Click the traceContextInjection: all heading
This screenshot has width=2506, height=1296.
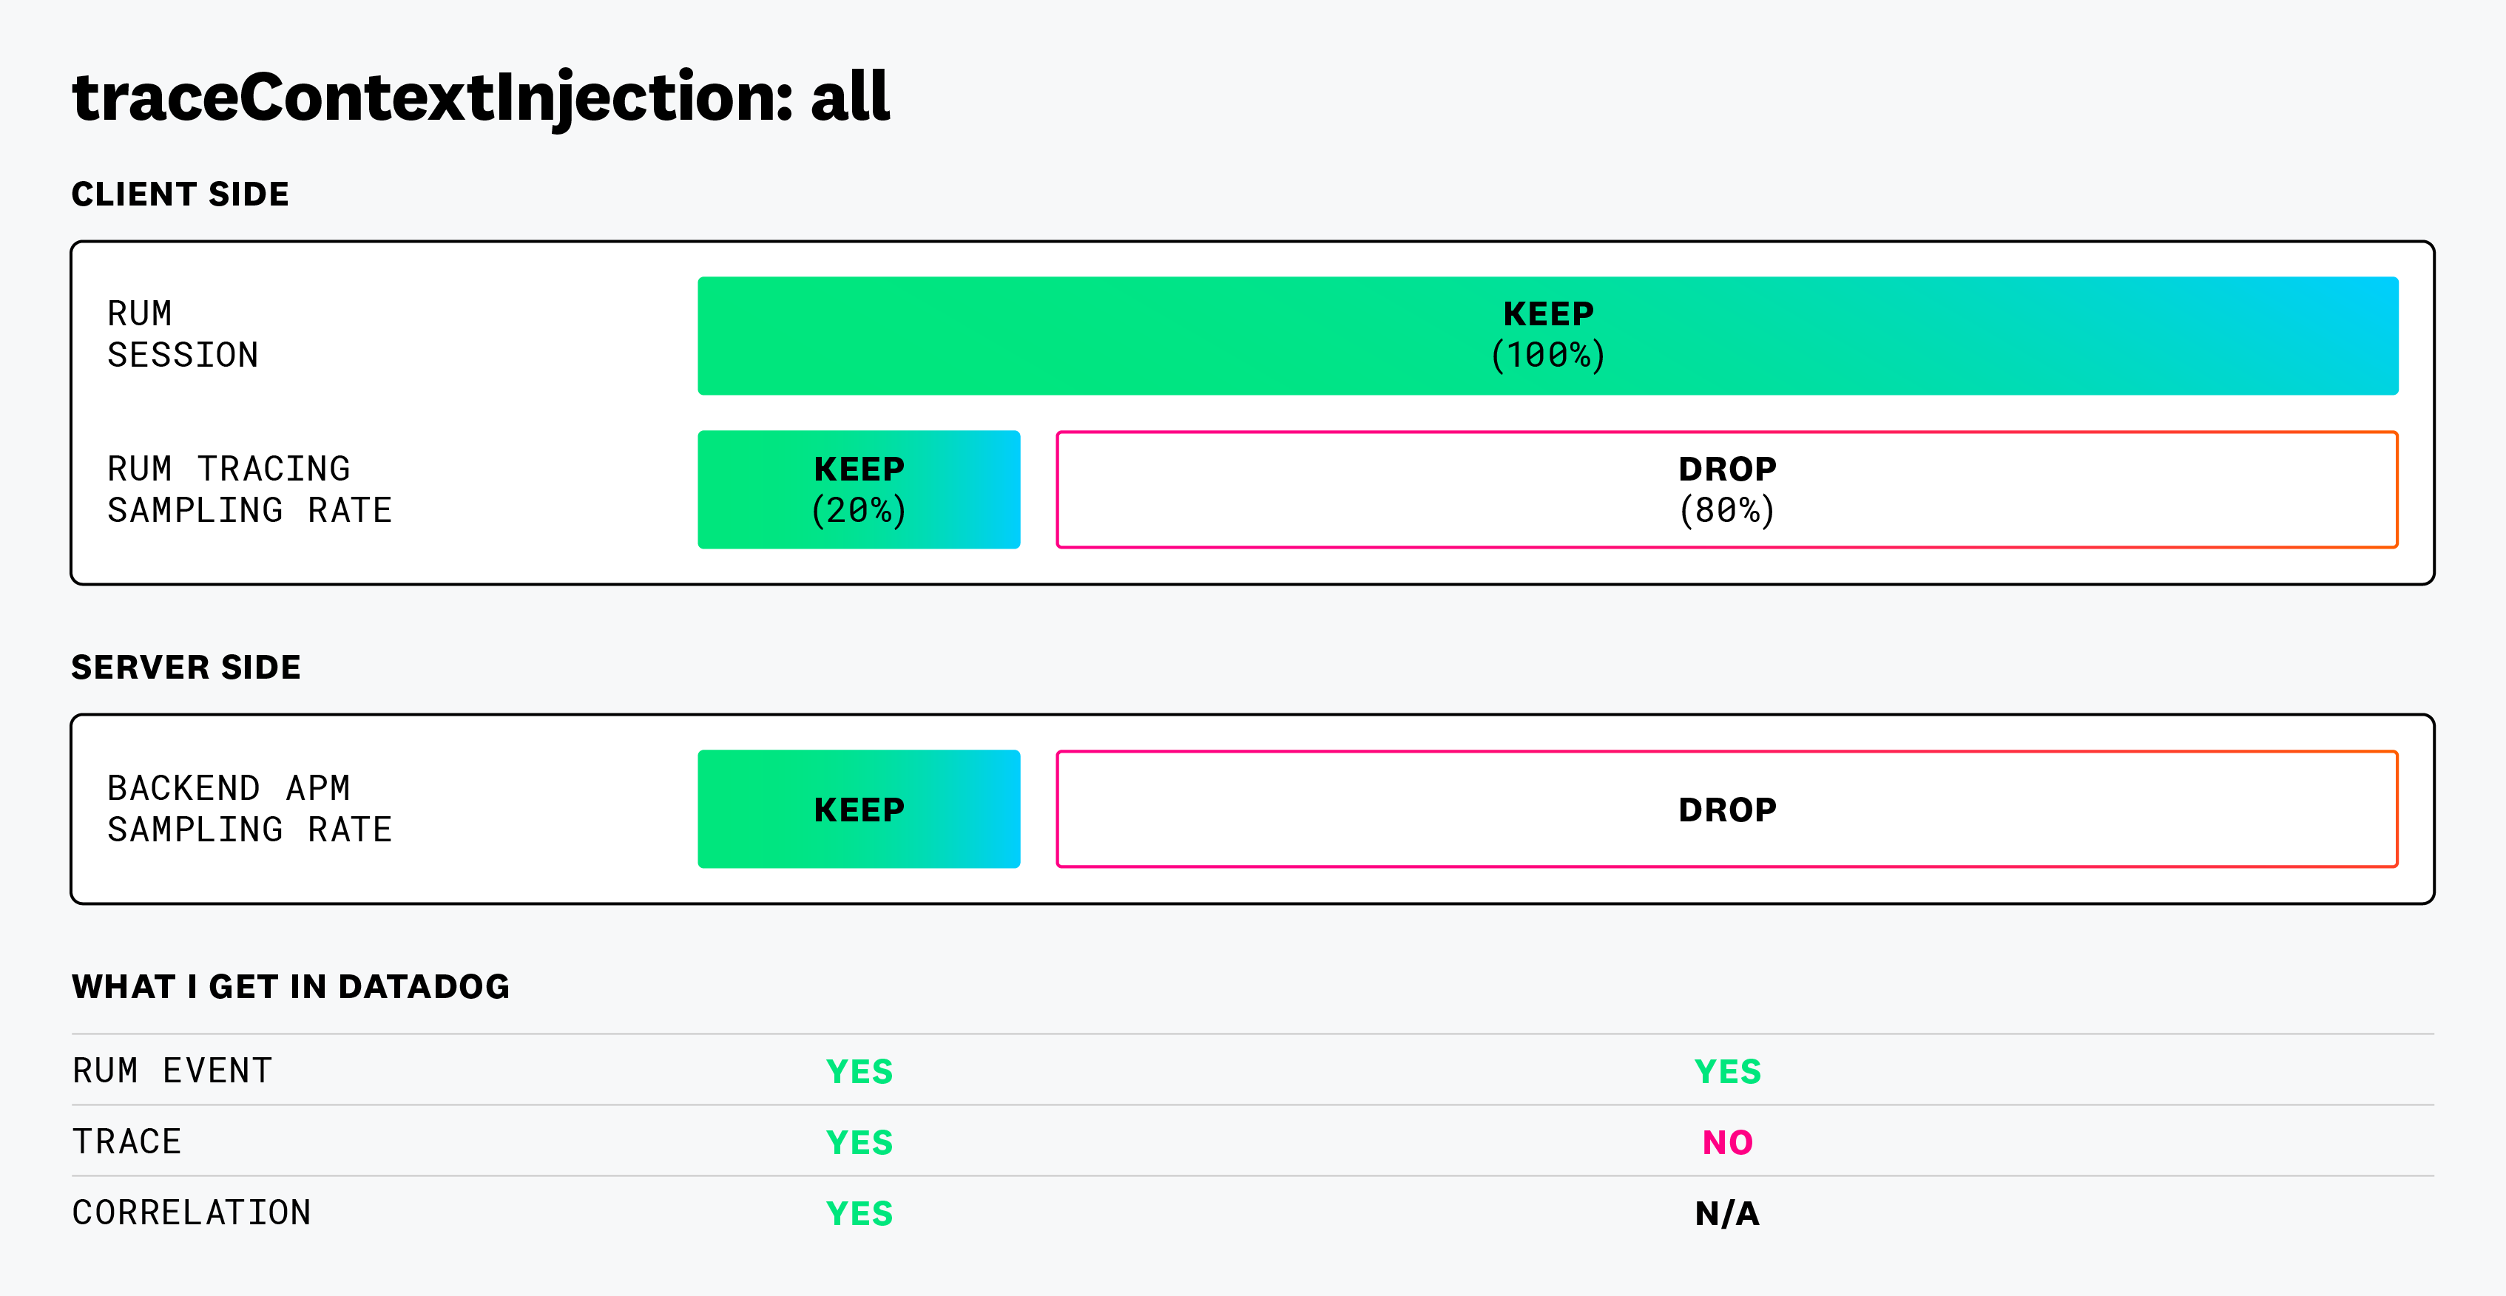tap(481, 98)
